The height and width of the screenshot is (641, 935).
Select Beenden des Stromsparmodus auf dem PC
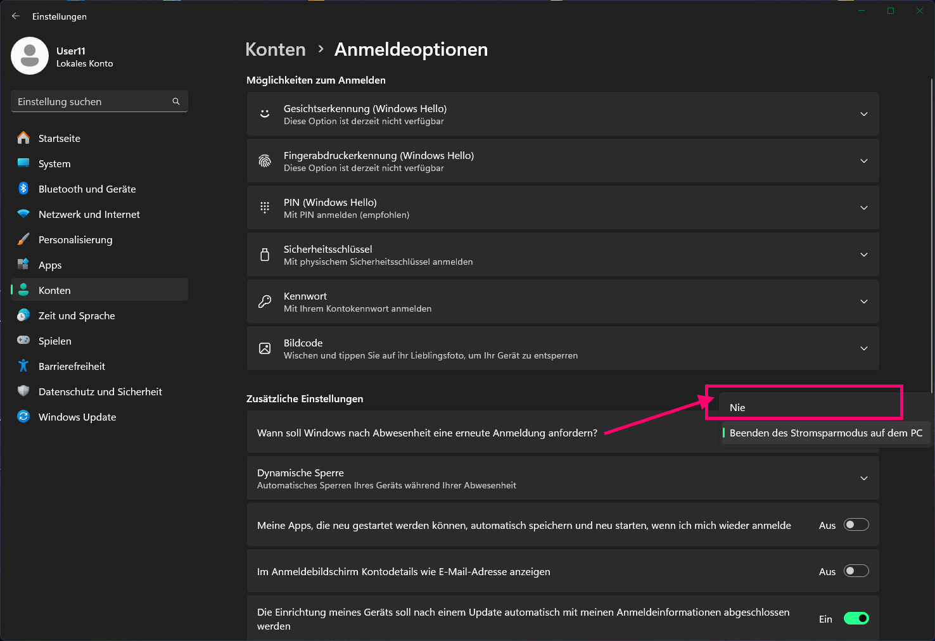[825, 433]
